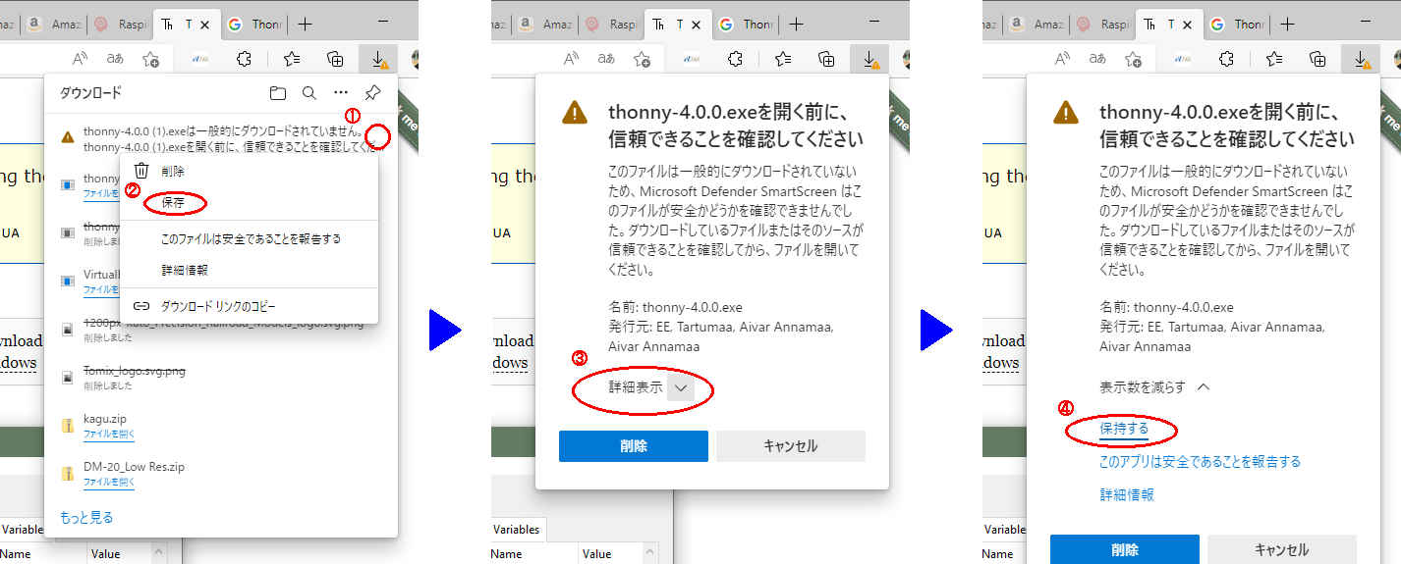Screen dimensions: 1401x564
Task: Select 詳細情報 in the download context menu
Action: point(250,270)
